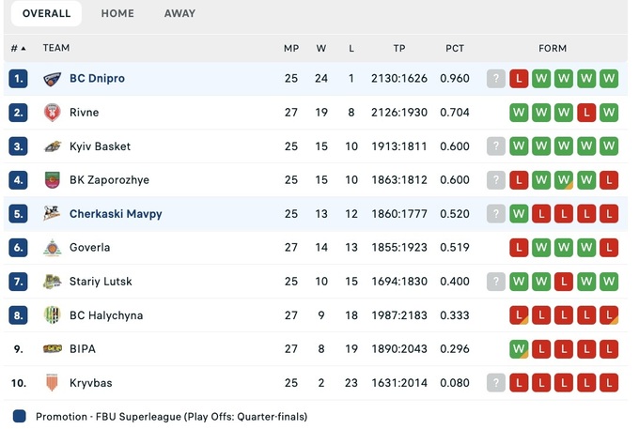Click the Kryvbas team logo
The width and height of the screenshot is (639, 429).
tap(52, 383)
